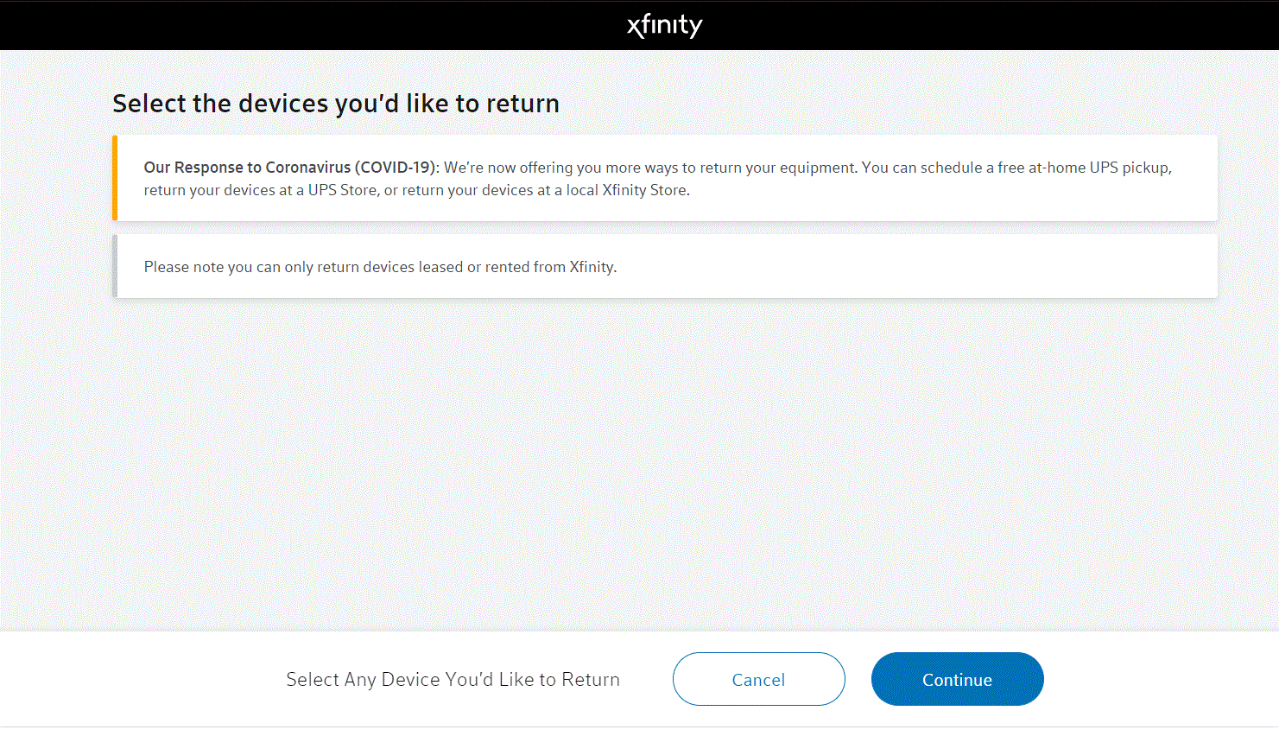Click the blue Continue button
The width and height of the screenshot is (1279, 736).
click(957, 679)
